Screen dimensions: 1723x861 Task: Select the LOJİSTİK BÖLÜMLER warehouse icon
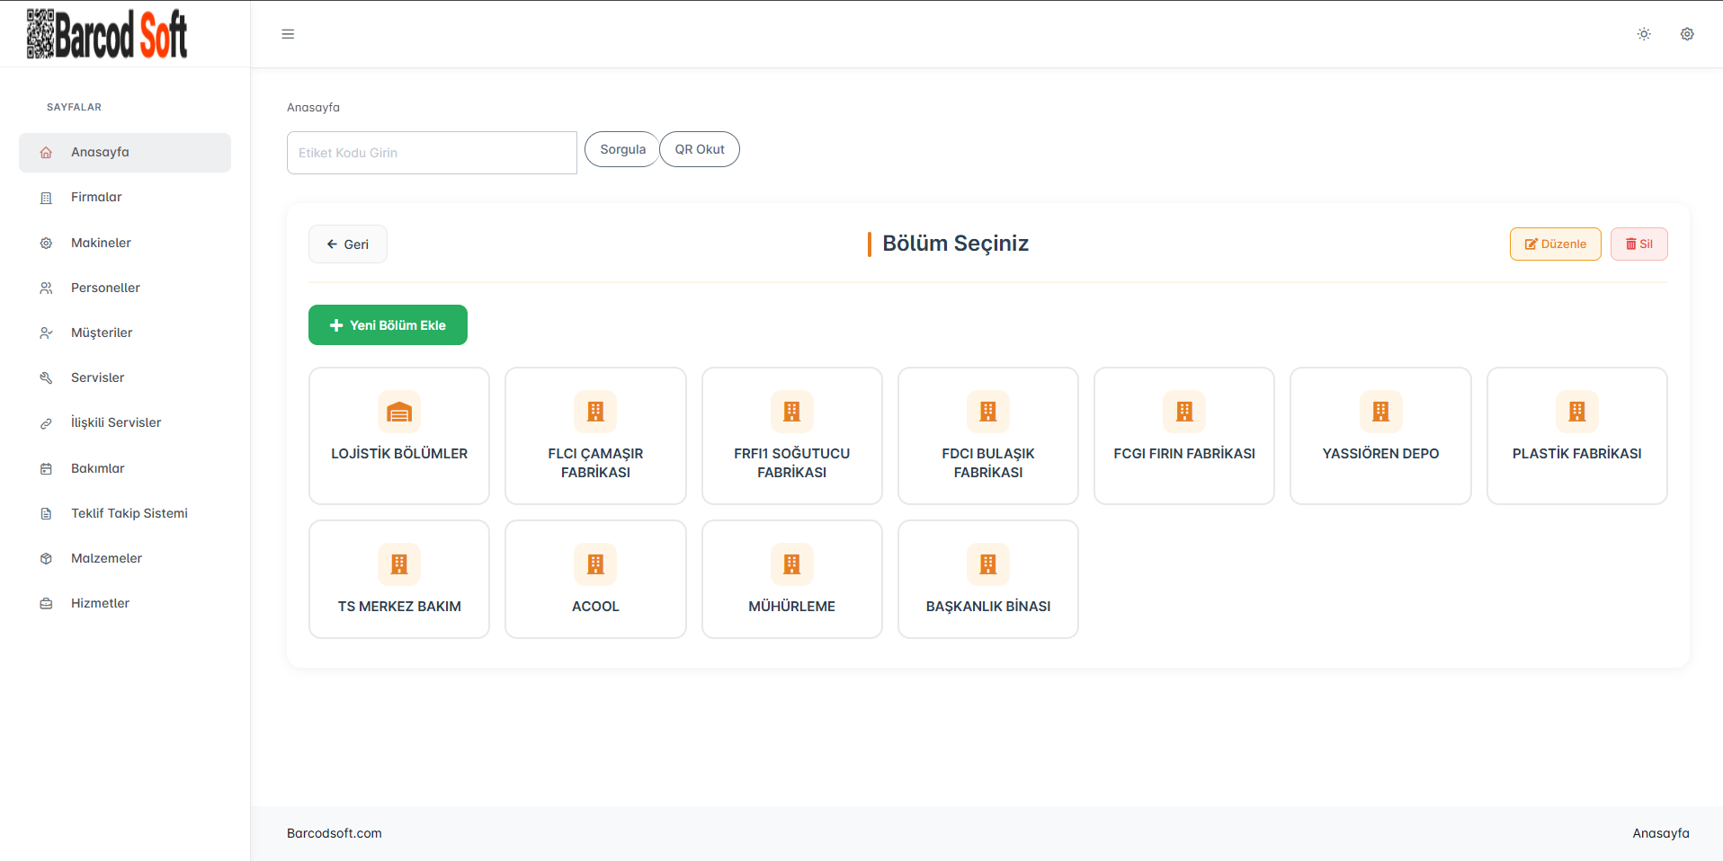(399, 412)
